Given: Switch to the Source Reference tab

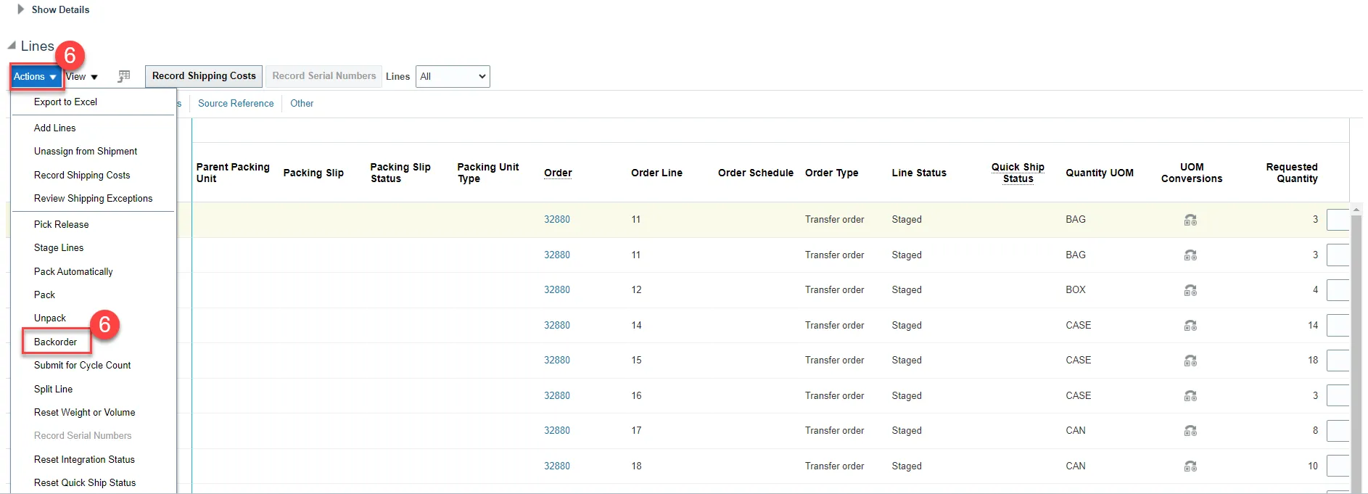Looking at the screenshot, I should [x=236, y=104].
